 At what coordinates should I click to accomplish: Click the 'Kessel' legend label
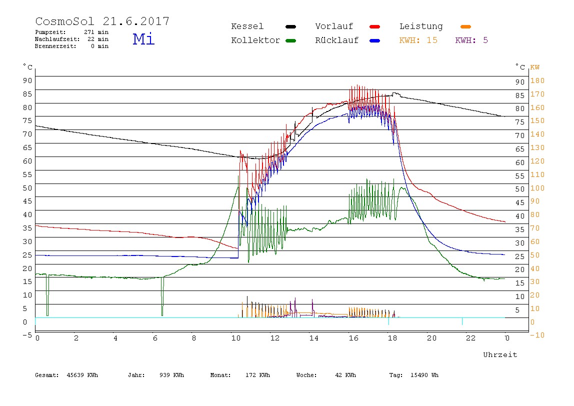pyautogui.click(x=247, y=26)
